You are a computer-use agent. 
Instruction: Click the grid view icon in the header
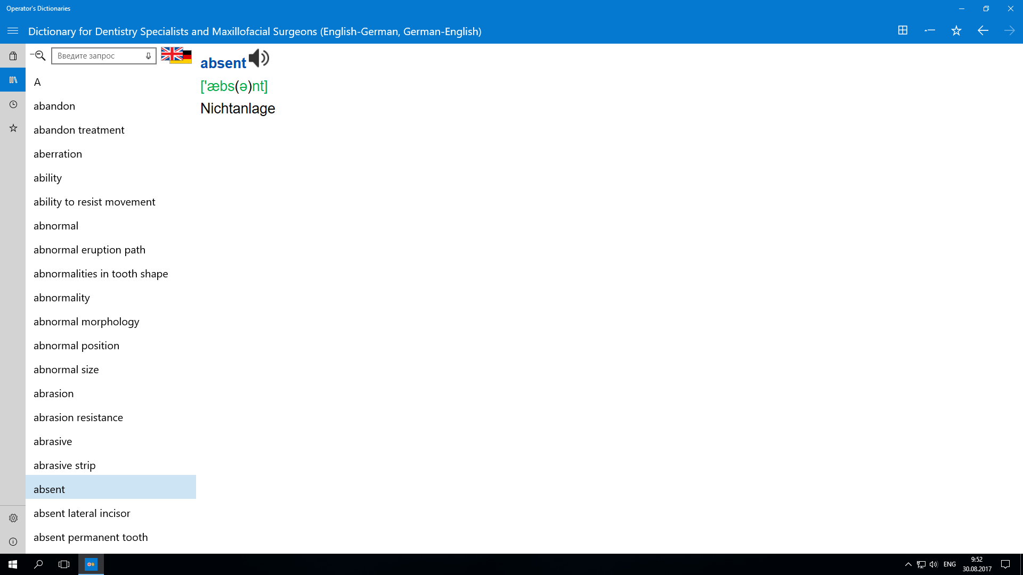(x=903, y=30)
